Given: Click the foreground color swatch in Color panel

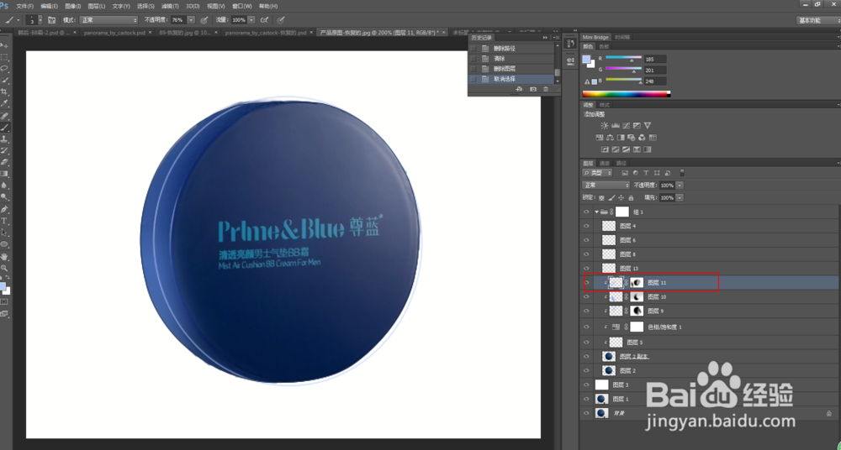Looking at the screenshot, I should (586, 59).
